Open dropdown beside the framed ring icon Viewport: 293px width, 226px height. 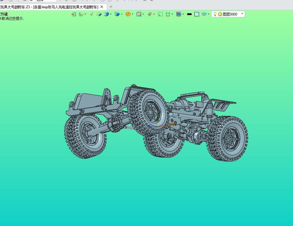(x=143, y=14)
